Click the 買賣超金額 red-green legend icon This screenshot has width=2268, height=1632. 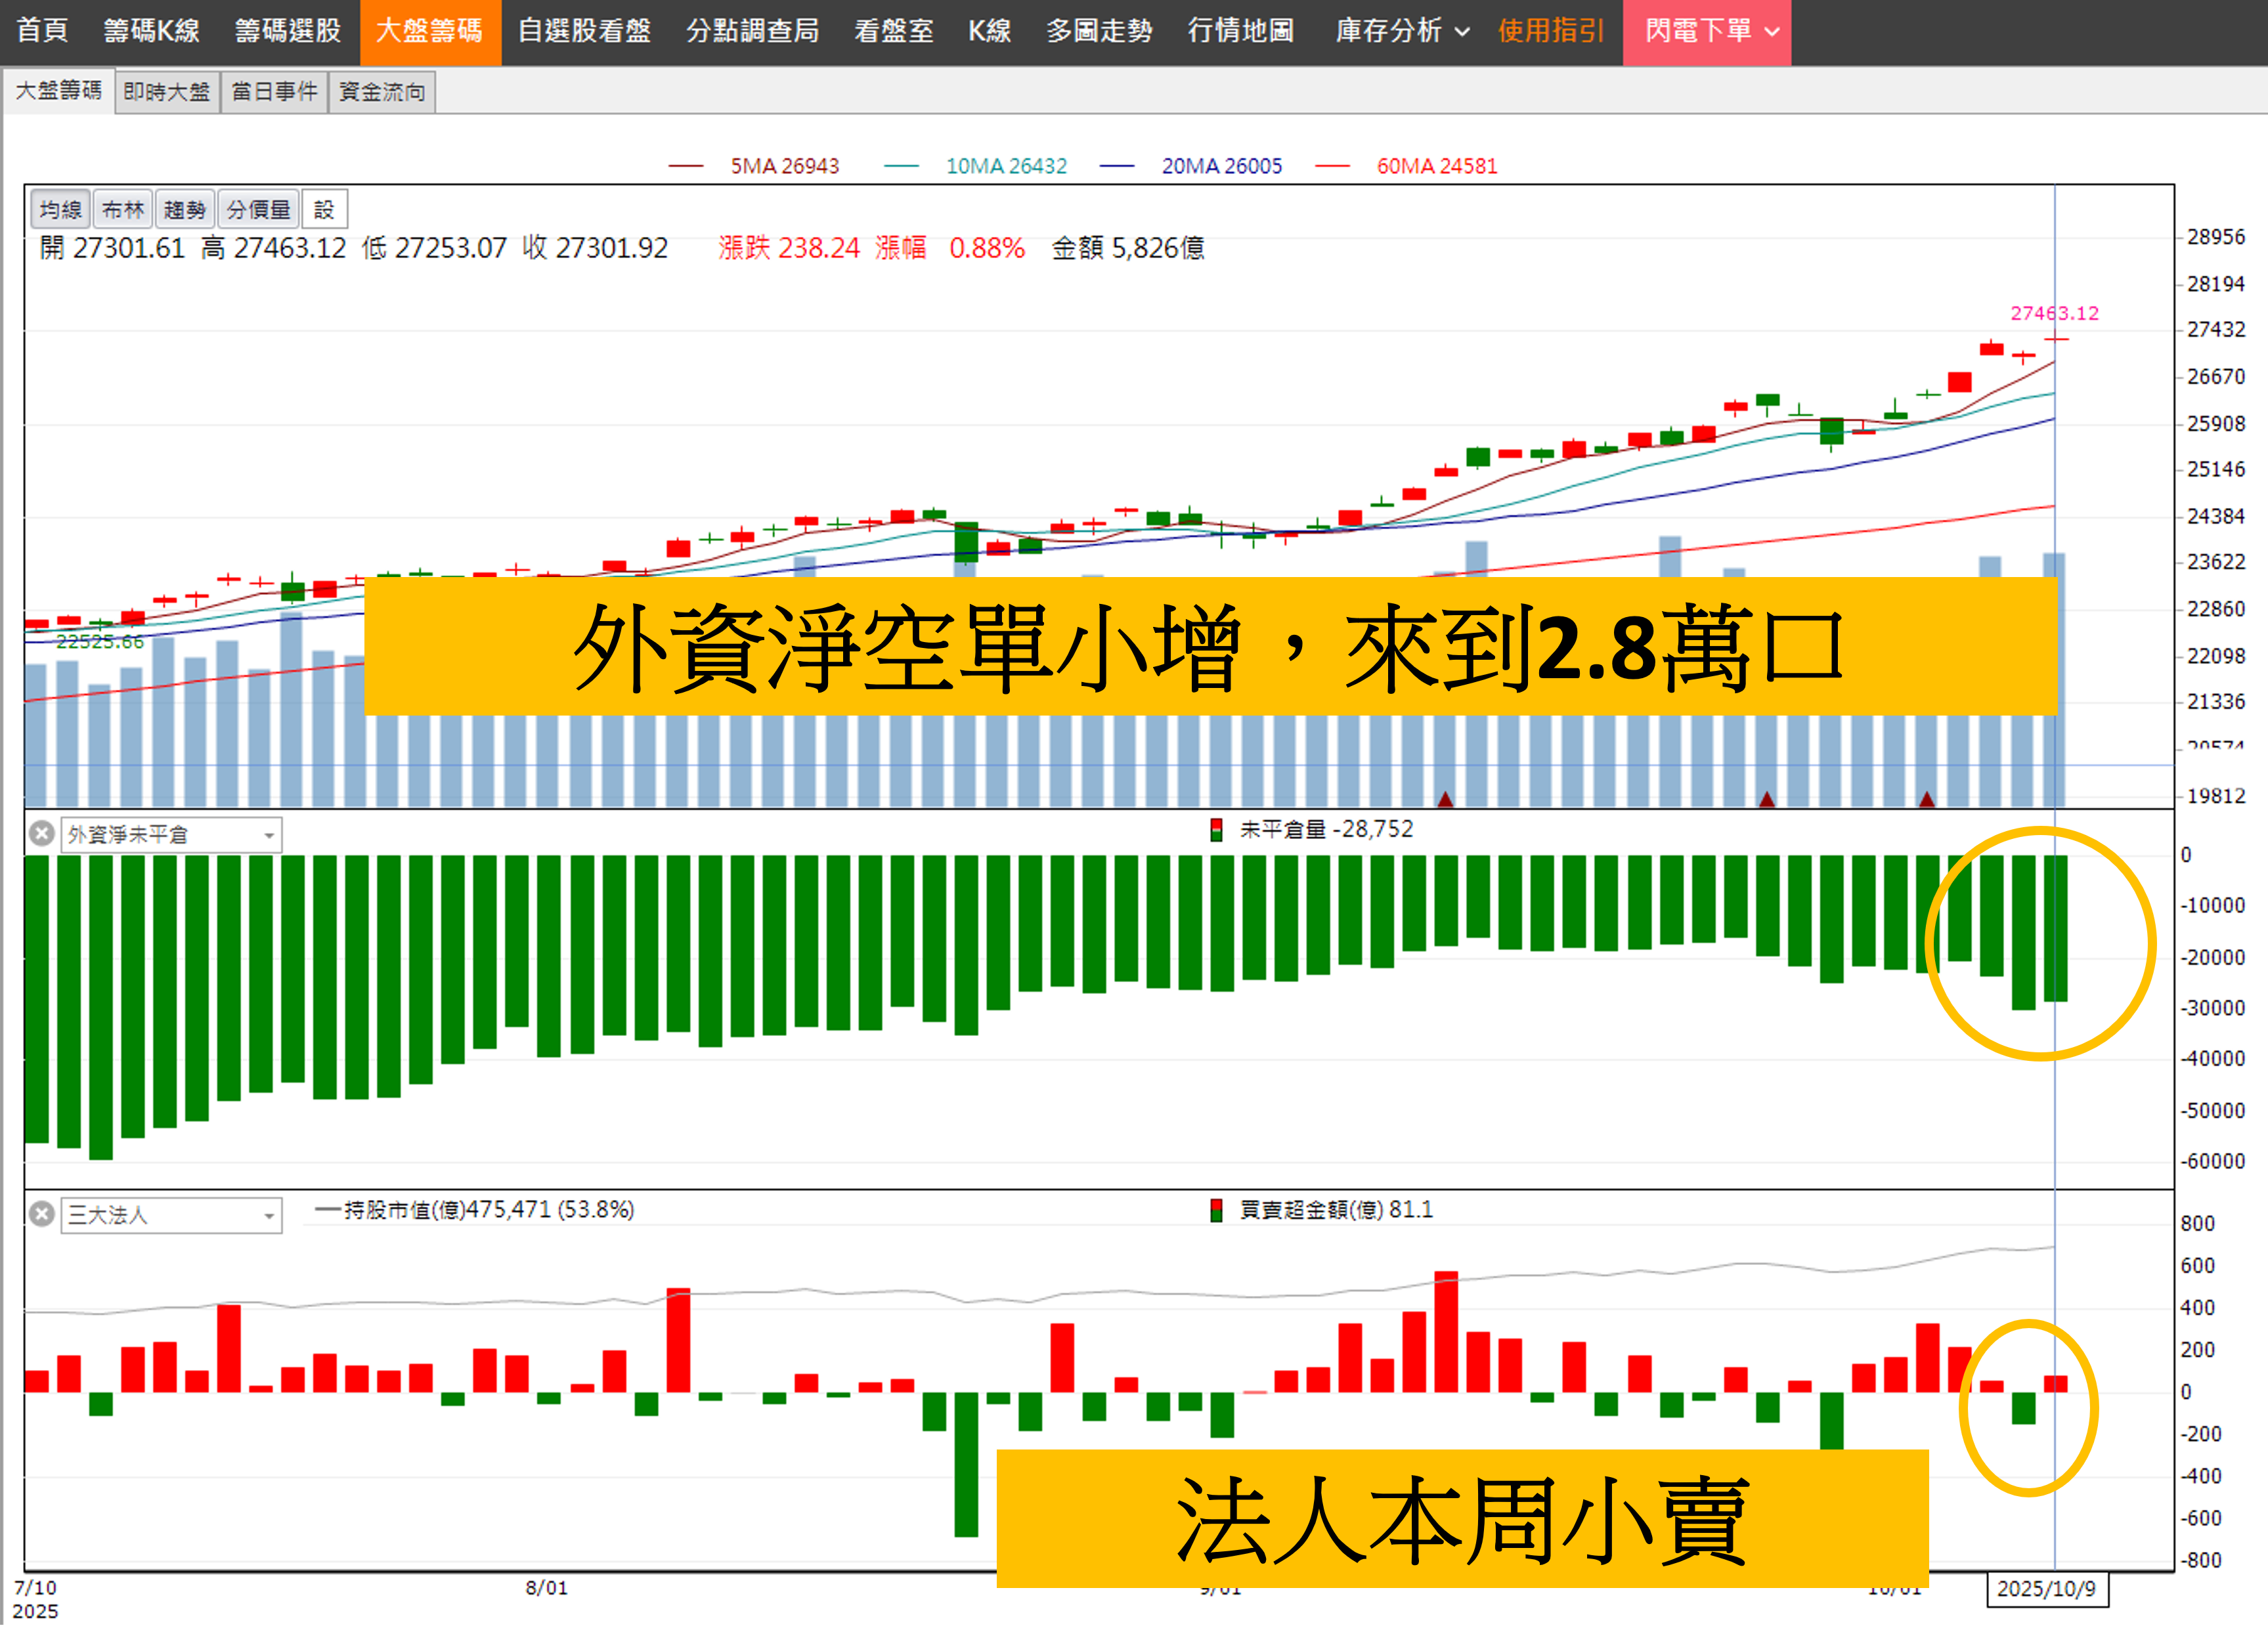click(x=1216, y=1210)
